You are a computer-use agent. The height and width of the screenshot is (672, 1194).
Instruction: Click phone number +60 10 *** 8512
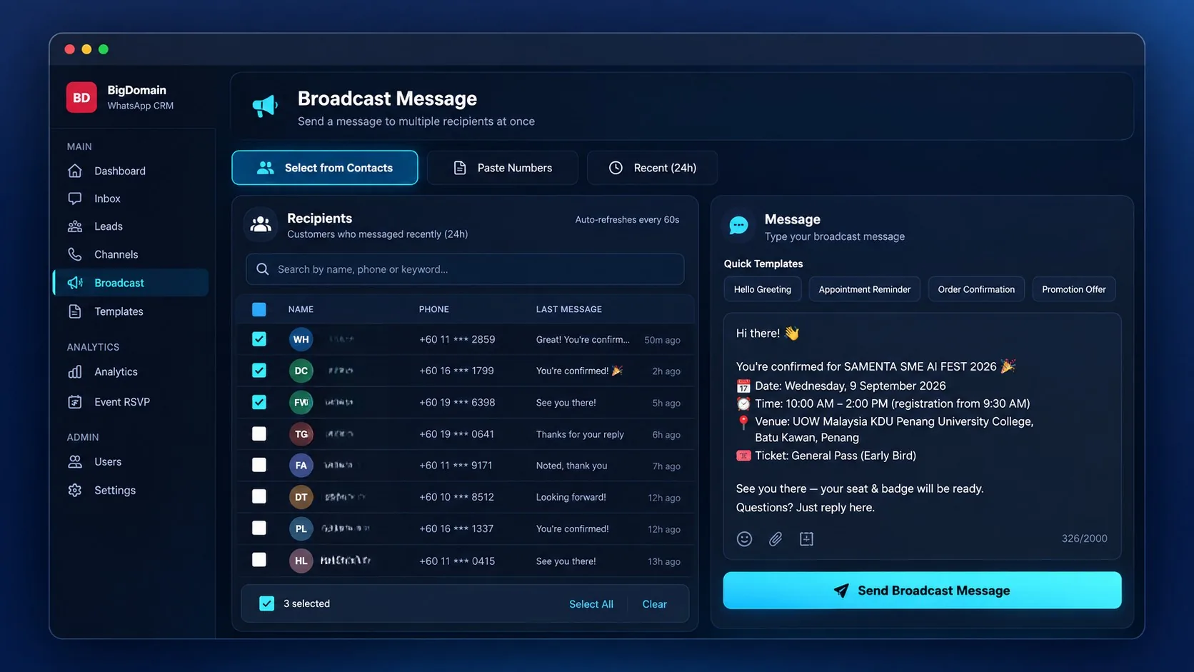click(x=457, y=497)
